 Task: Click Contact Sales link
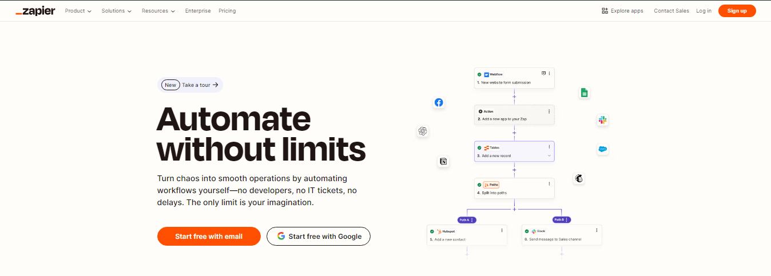pos(671,11)
